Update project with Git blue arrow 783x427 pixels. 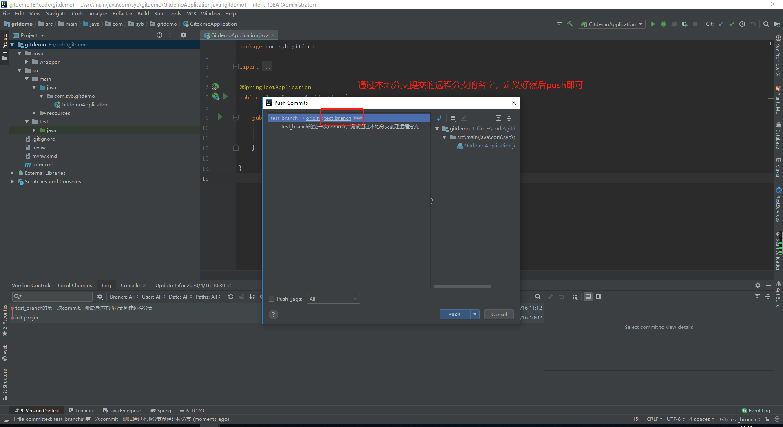tap(721, 24)
